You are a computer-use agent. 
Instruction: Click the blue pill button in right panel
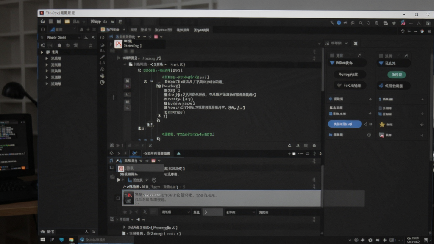pos(344,124)
